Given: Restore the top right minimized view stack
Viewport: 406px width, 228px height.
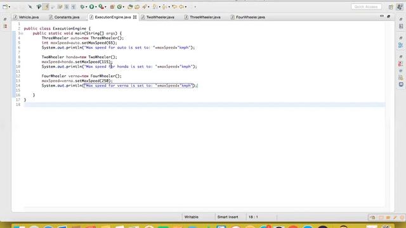Looking at the screenshot, I should point(401,20).
